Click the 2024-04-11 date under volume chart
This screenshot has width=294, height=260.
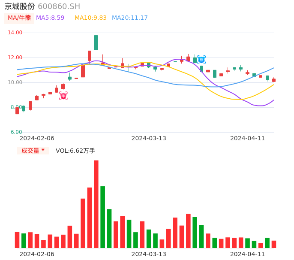(248, 254)
